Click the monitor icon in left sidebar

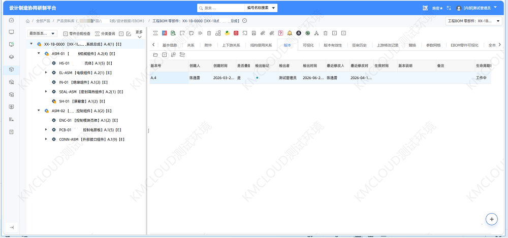11,32
